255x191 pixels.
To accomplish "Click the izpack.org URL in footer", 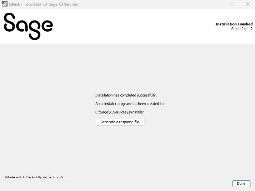I will tap(48, 177).
